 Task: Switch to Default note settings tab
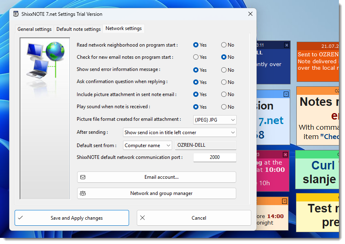[x=78, y=29]
